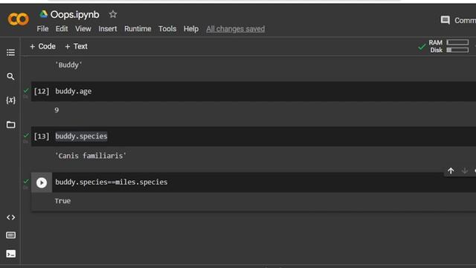Select the 'Buddy' output text
The height and width of the screenshot is (268, 476).
[x=68, y=65]
